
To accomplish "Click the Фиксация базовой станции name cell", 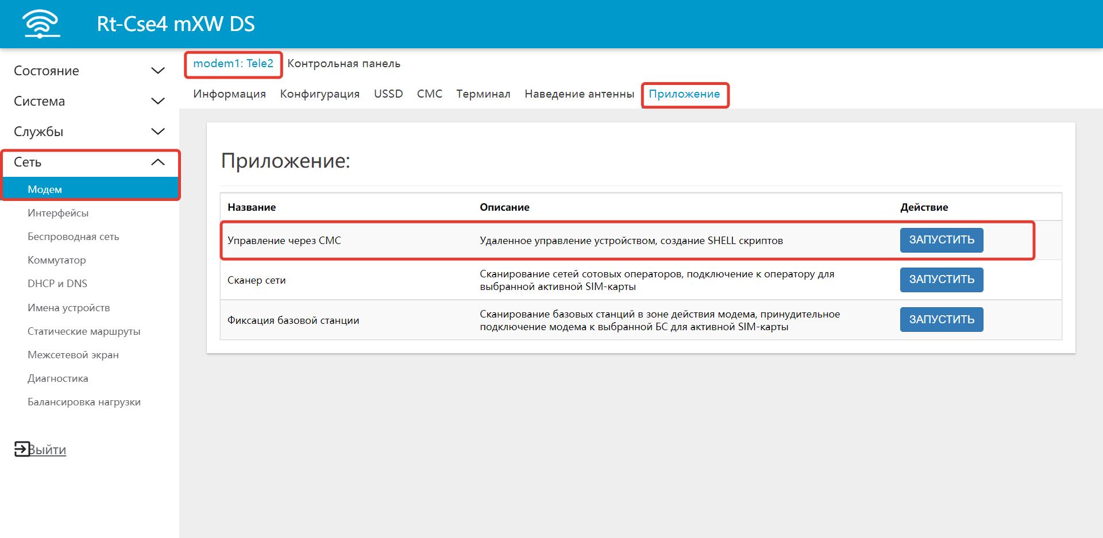I will tap(294, 320).
